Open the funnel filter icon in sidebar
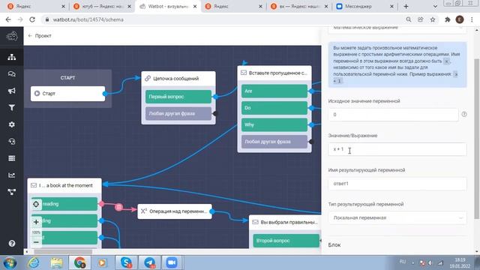480x270 pixels. click(12, 107)
